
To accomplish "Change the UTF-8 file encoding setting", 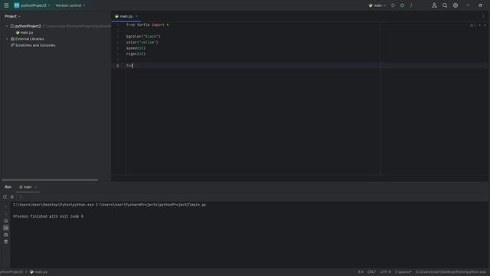I will 385,272.
